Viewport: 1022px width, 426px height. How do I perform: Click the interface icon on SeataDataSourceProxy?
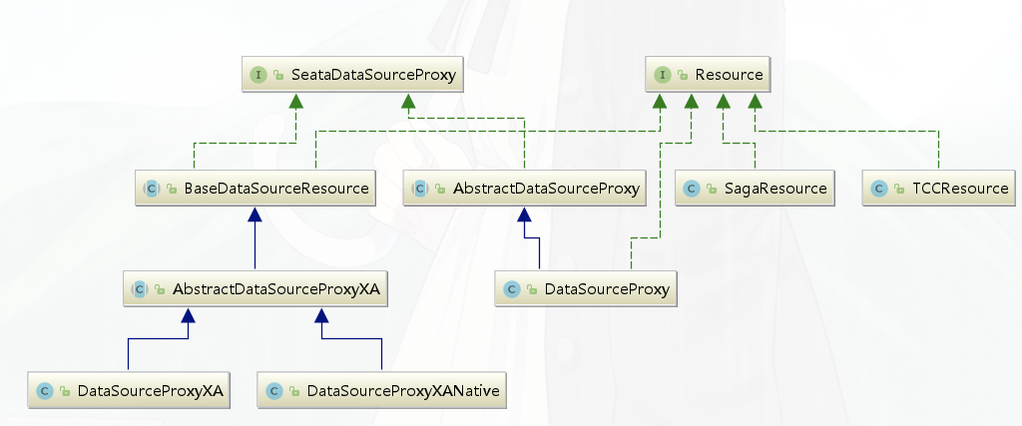pyautogui.click(x=258, y=75)
